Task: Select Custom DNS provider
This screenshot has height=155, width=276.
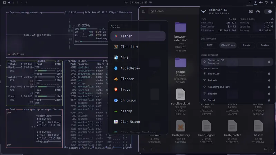Action: click(265, 45)
